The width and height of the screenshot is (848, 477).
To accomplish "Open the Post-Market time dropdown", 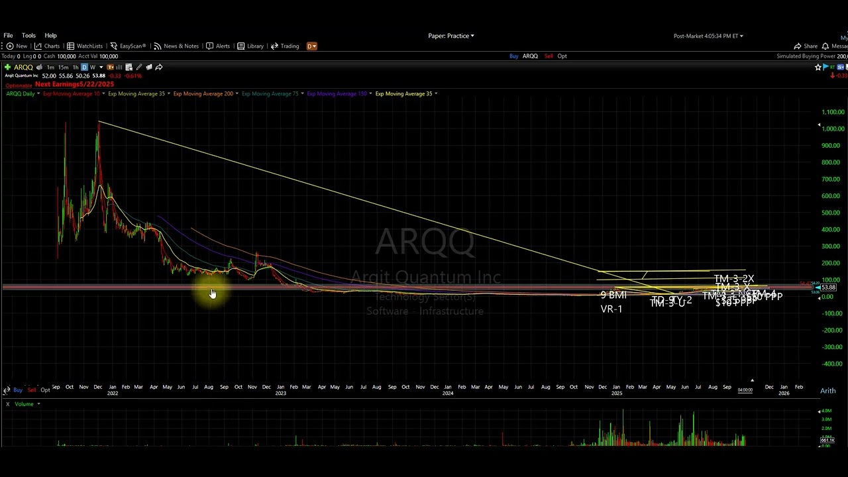I will tap(708, 36).
